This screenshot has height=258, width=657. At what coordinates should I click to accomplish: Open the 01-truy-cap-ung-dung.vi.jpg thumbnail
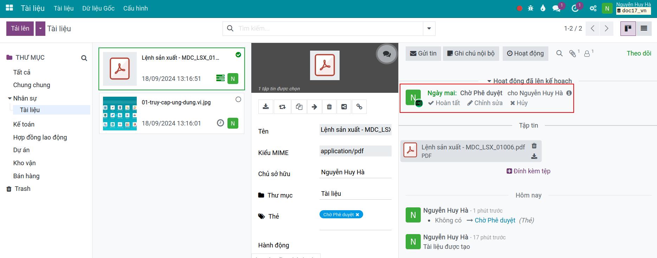(x=120, y=114)
